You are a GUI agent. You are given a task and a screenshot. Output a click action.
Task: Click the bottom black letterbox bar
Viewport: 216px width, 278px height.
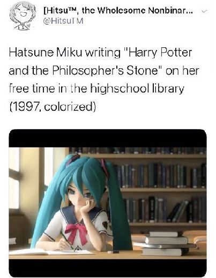(108, 268)
